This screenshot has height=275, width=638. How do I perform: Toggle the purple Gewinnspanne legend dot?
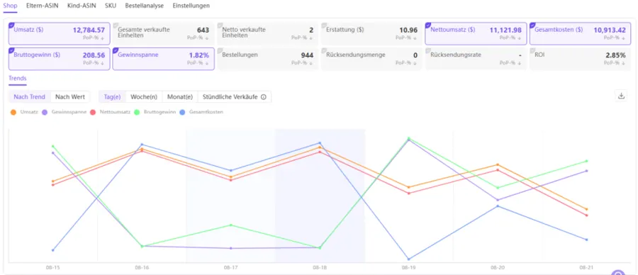click(45, 111)
